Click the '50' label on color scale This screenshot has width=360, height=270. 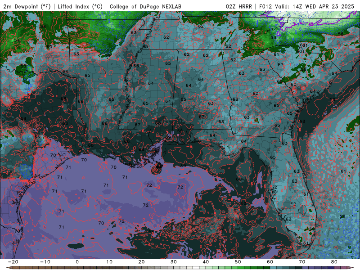coord(238,262)
